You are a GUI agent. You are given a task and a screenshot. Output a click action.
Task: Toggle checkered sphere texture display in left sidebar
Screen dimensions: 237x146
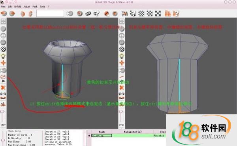pos(3,49)
